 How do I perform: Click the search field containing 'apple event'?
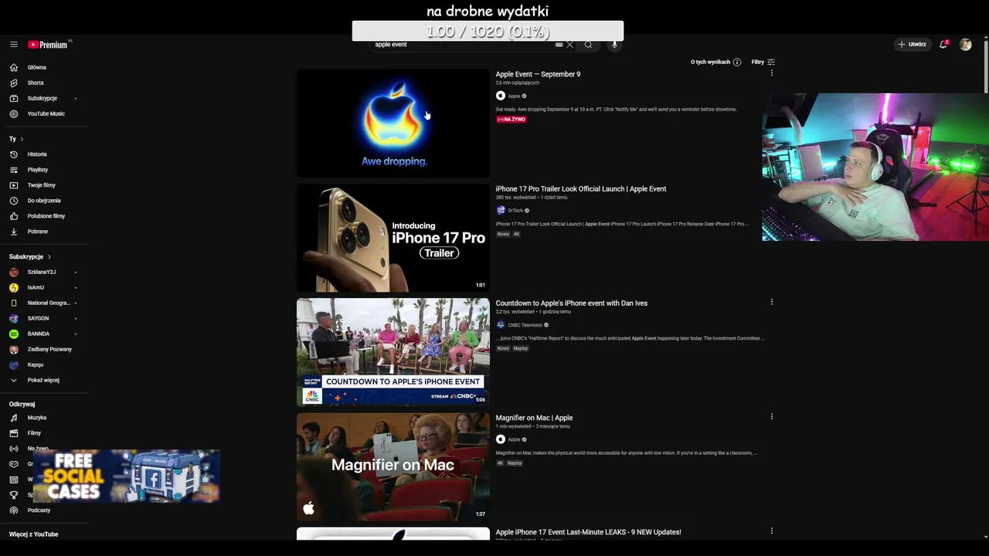[464, 45]
